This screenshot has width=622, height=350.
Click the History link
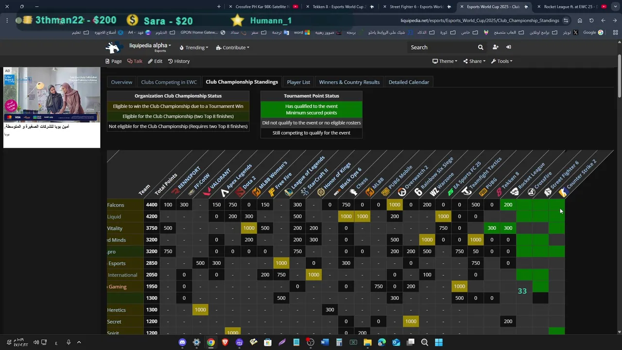coord(179,61)
